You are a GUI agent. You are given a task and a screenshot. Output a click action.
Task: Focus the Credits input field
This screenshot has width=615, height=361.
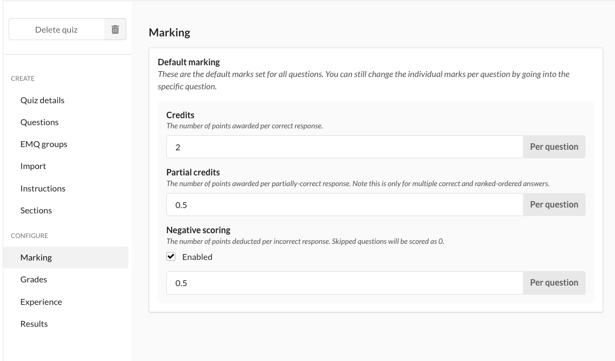pos(344,147)
